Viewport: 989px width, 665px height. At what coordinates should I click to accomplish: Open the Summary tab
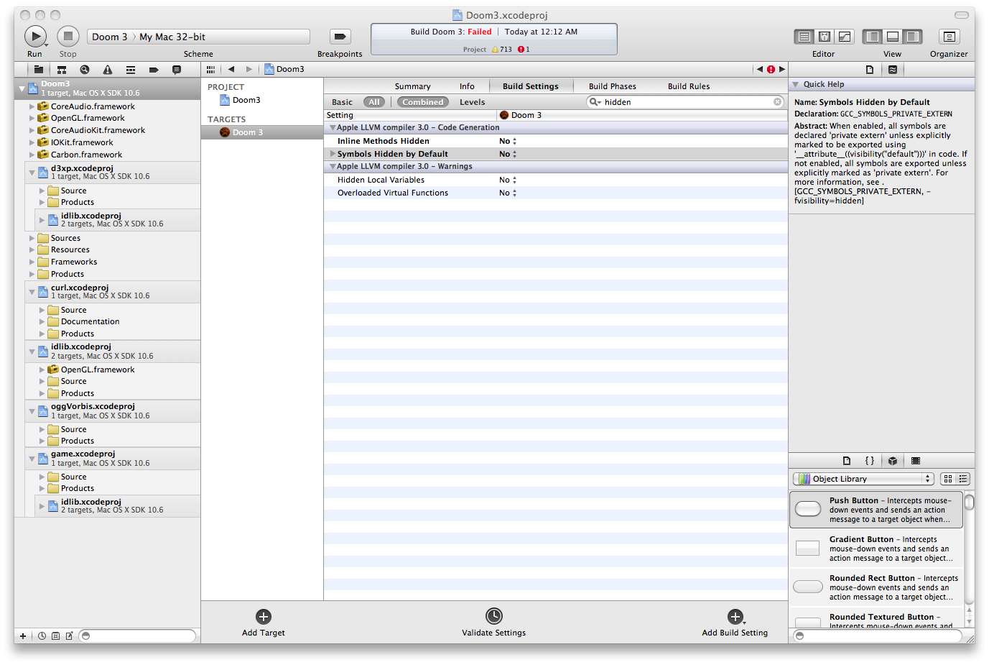(412, 86)
